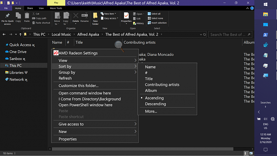Cut the selected item using the ribbon
This screenshot has width=277, height=156.
[x=36, y=14]
